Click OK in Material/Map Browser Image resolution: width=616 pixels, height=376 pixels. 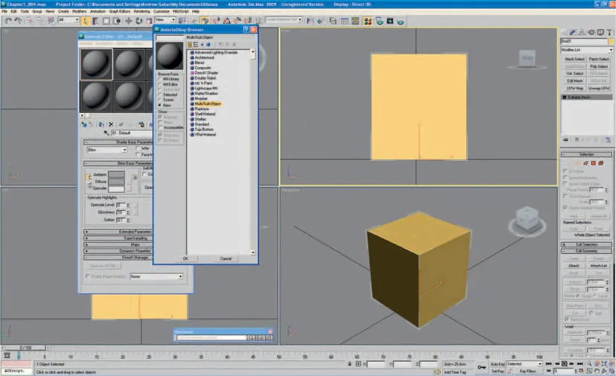coord(185,258)
